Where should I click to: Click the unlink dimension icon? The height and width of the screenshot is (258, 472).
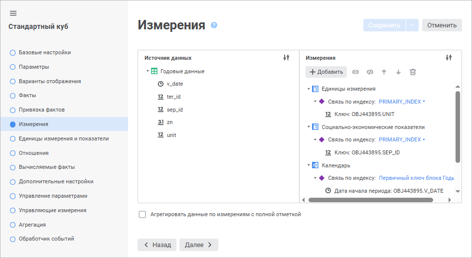coord(370,72)
